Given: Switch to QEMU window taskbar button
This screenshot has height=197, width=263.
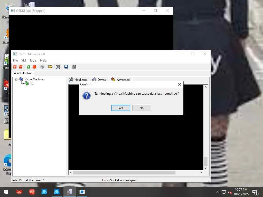Looking at the screenshot, I should [82, 192].
